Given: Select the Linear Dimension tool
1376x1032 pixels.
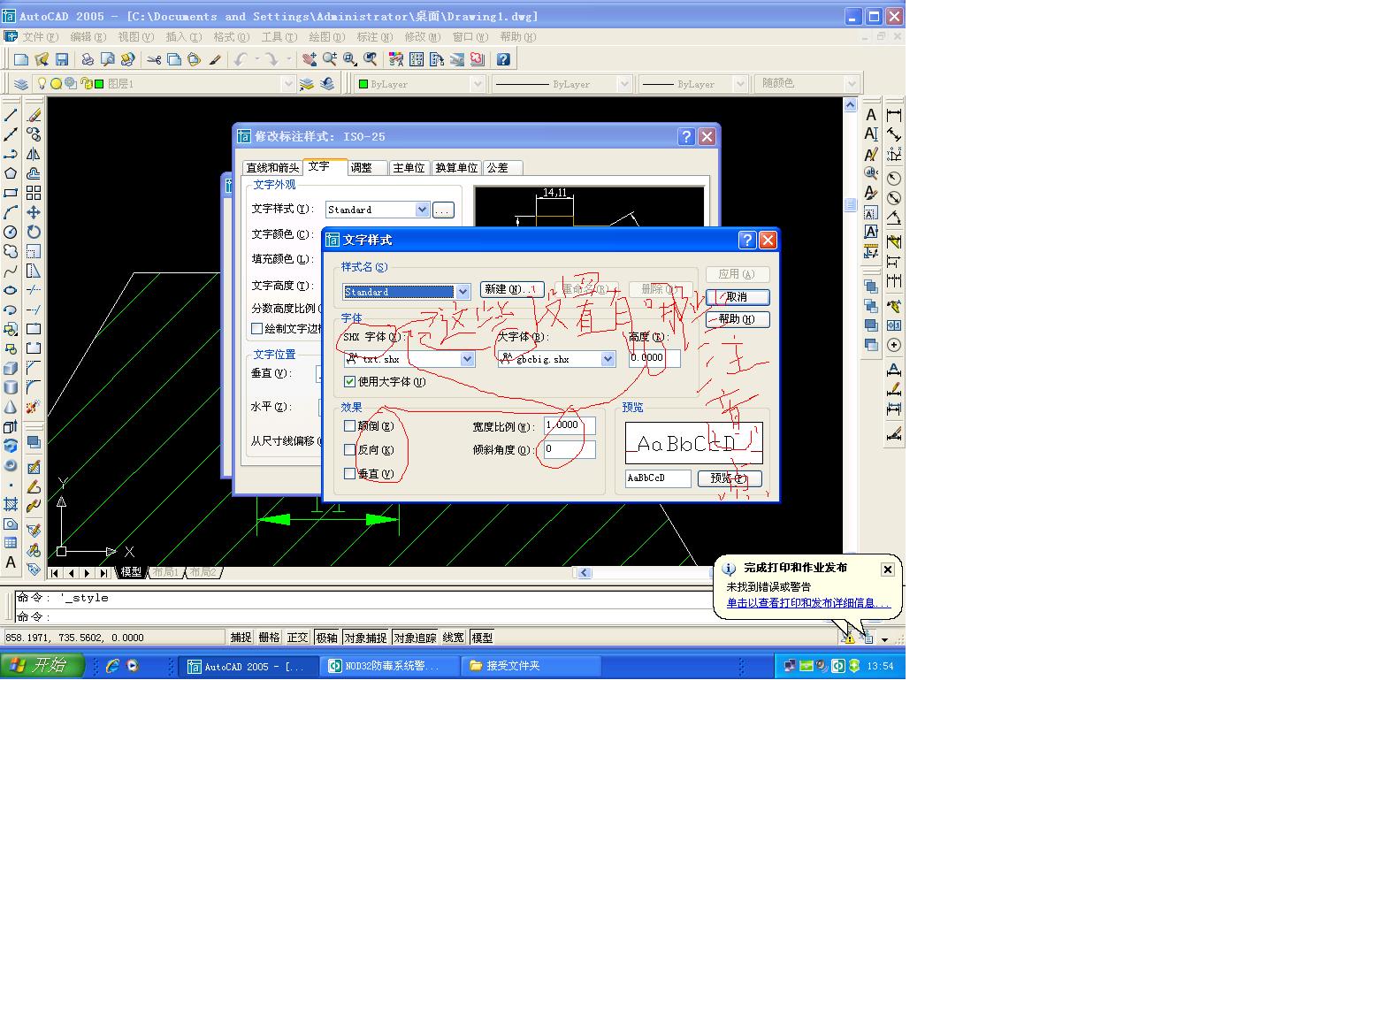Looking at the screenshot, I should (x=894, y=115).
